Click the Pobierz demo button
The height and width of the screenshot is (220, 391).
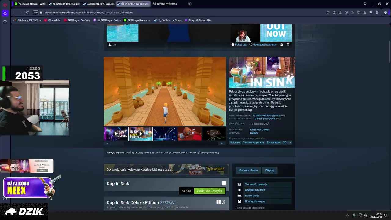[248, 170]
